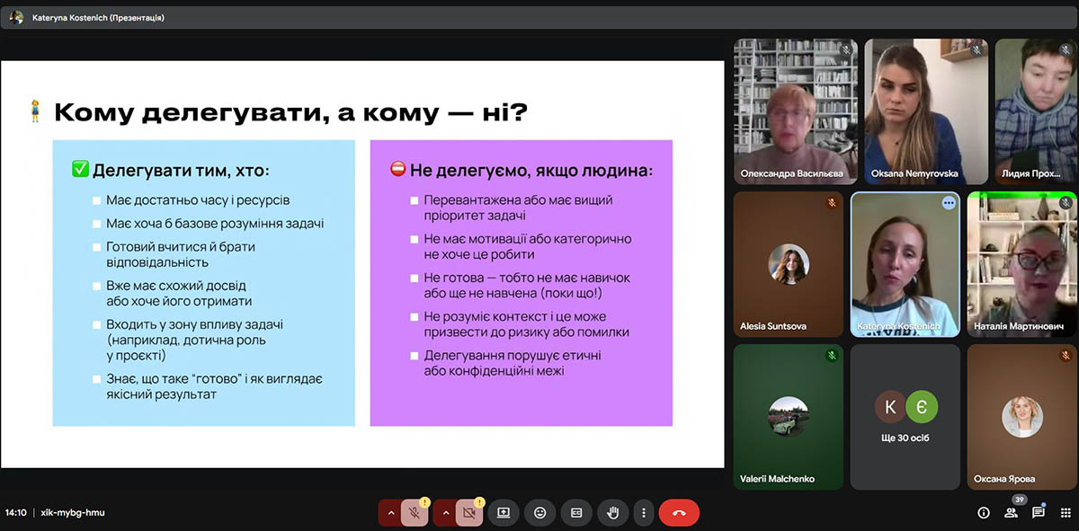Show the participants list
Viewport: 1079px width, 531px height.
(x=1012, y=512)
